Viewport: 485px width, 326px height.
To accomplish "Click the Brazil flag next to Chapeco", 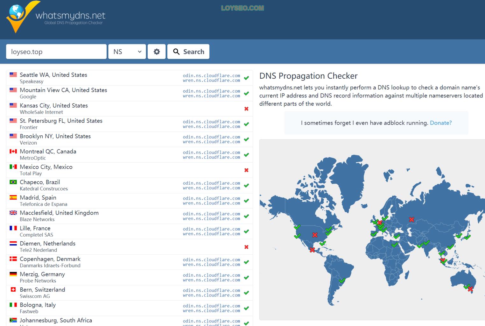I will [x=13, y=182].
